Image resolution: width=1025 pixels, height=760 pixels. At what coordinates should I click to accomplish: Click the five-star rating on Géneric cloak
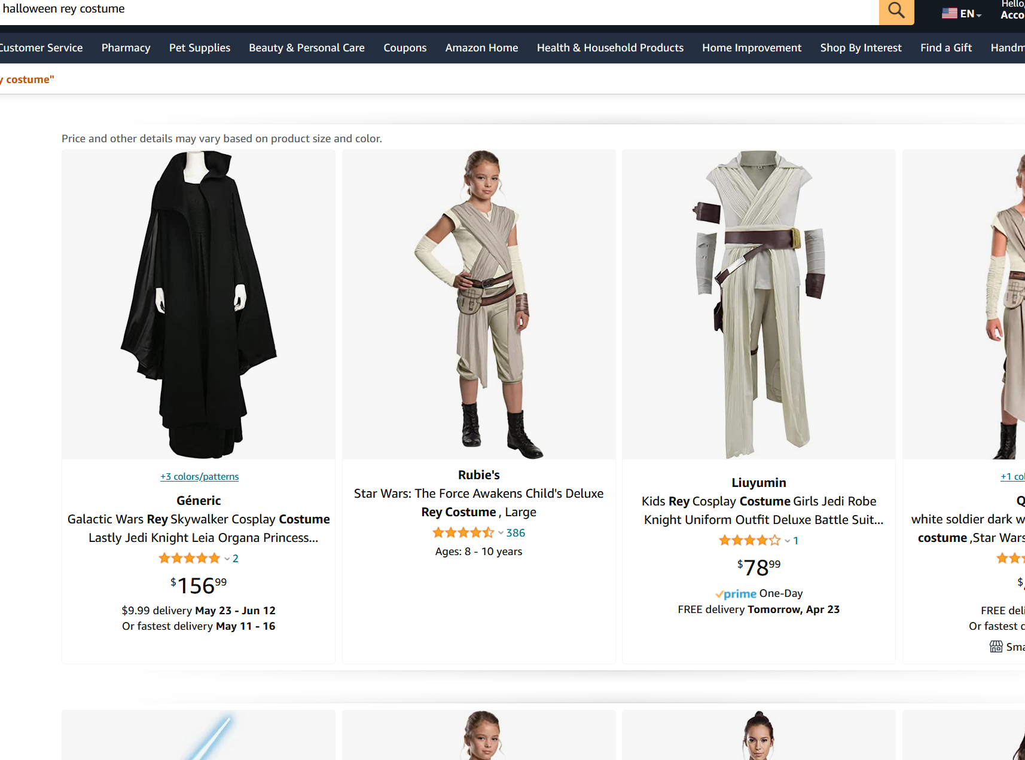click(x=190, y=558)
